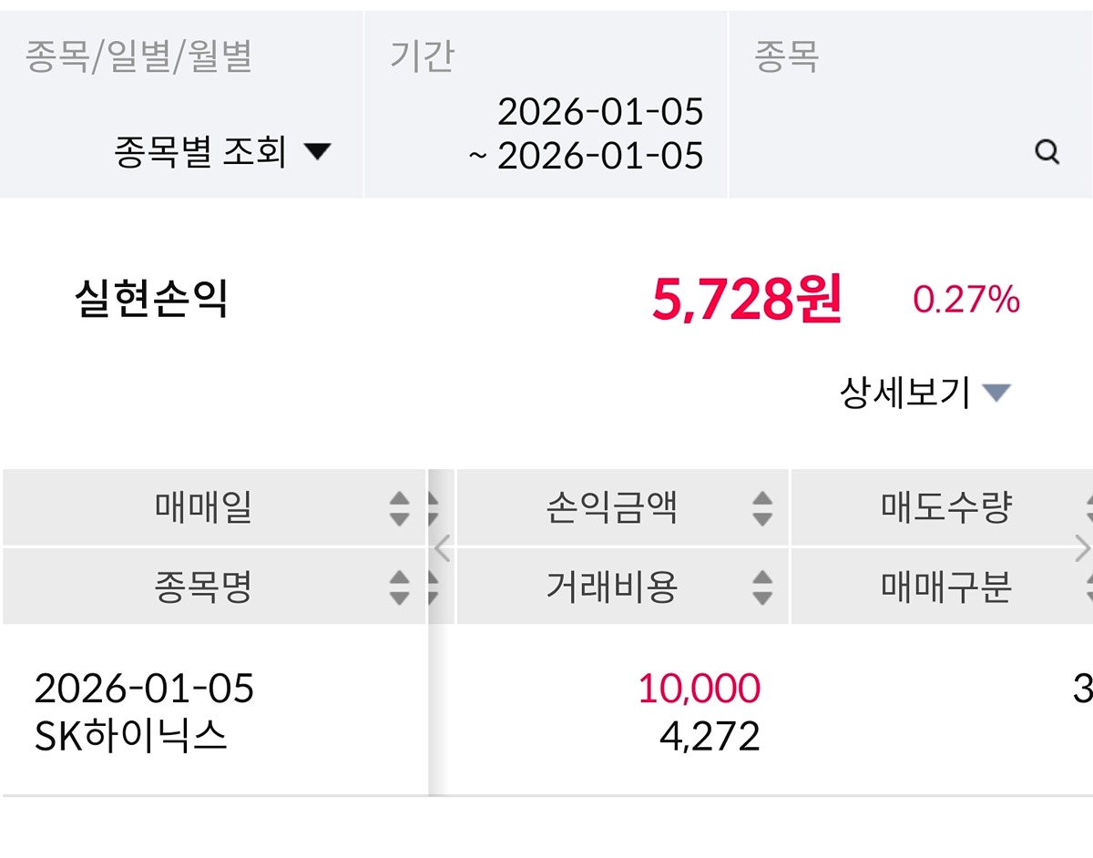Screen dimensions: 1093x858
Task: Sort by 종목명 column arrows
Action: [x=399, y=587]
